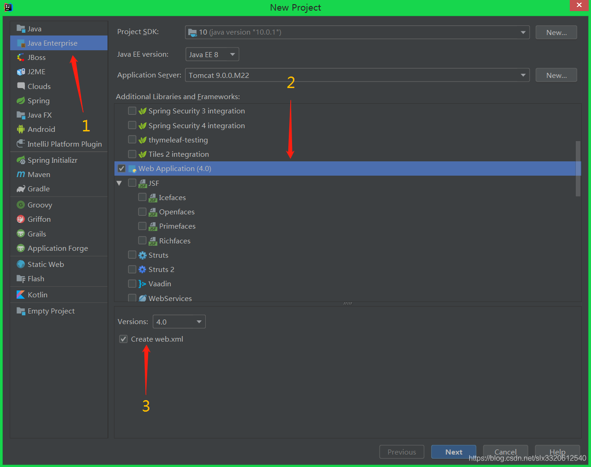This screenshot has width=591, height=467.
Task: Click the Struts gear icon
Action: pos(143,255)
